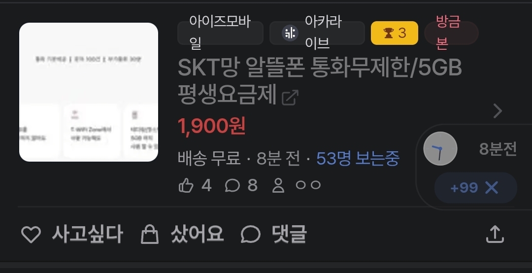Select the 아이즈모바일 store tag

pyautogui.click(x=220, y=33)
